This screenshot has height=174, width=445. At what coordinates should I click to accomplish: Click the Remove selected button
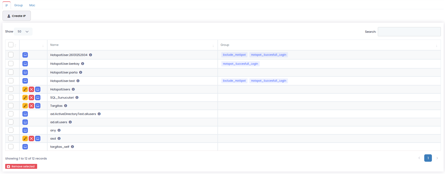pos(21,166)
